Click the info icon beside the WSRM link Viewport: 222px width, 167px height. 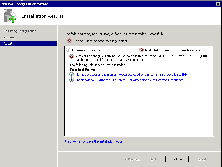72,74
